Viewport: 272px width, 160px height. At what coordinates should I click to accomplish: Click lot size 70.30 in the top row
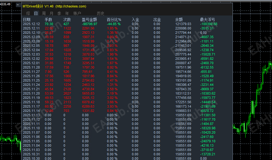49,24
